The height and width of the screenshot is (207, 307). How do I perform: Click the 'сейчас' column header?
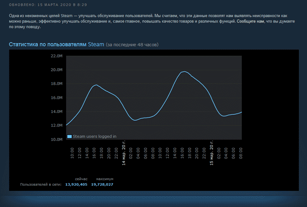pos(81,179)
